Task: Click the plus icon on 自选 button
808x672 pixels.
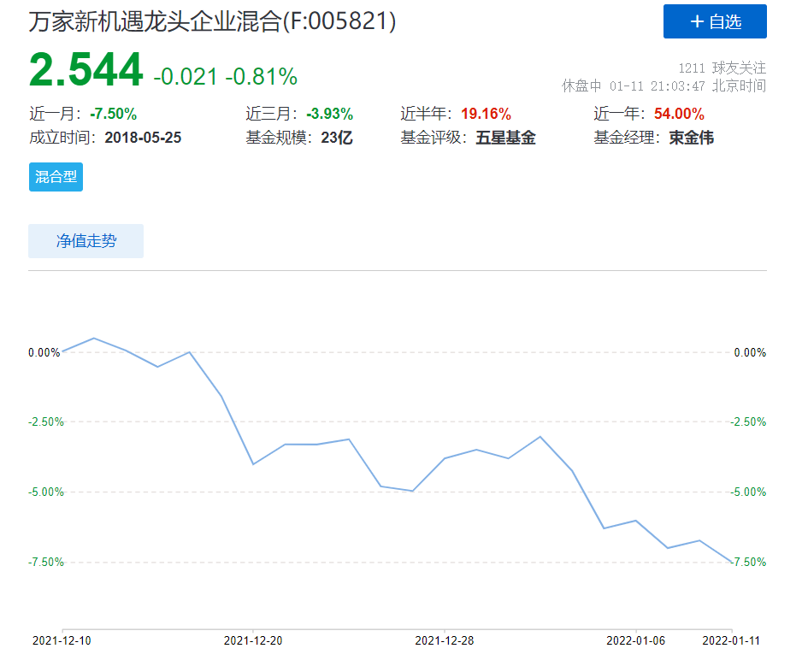Action: 697,22
